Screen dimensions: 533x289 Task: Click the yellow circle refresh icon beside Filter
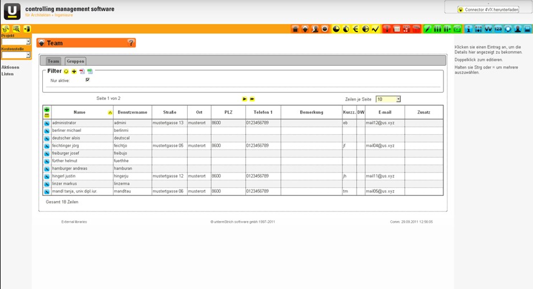click(x=66, y=71)
